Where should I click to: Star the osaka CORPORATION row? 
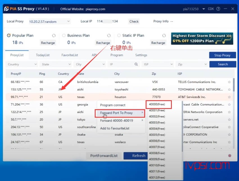tap(229, 135)
